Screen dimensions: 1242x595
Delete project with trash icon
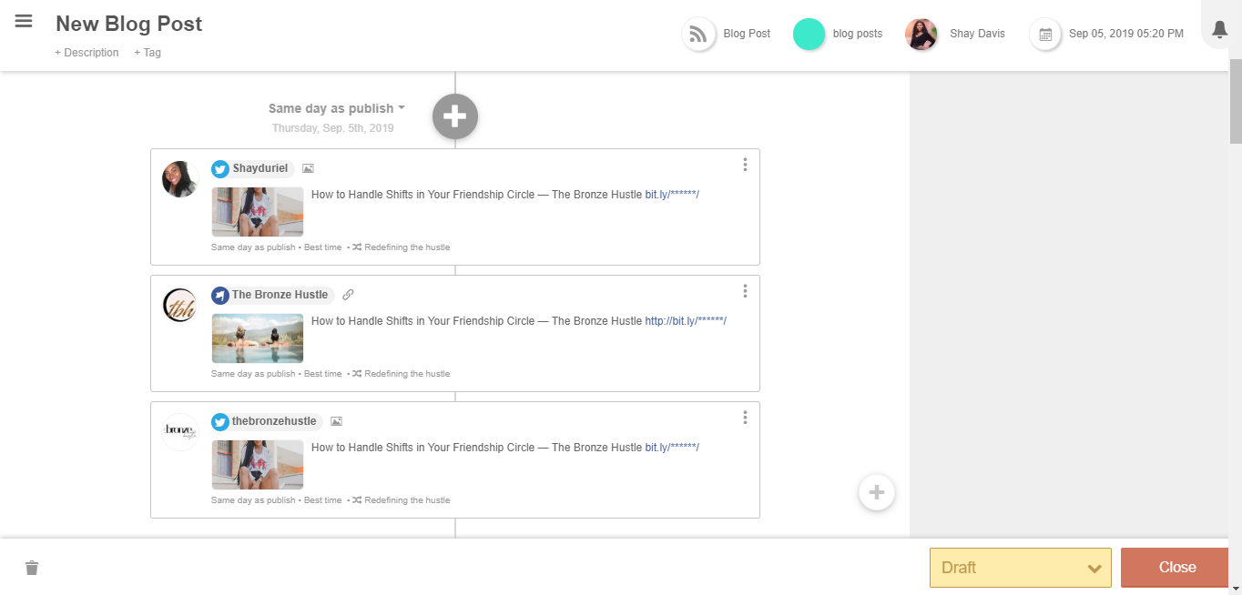click(x=32, y=568)
